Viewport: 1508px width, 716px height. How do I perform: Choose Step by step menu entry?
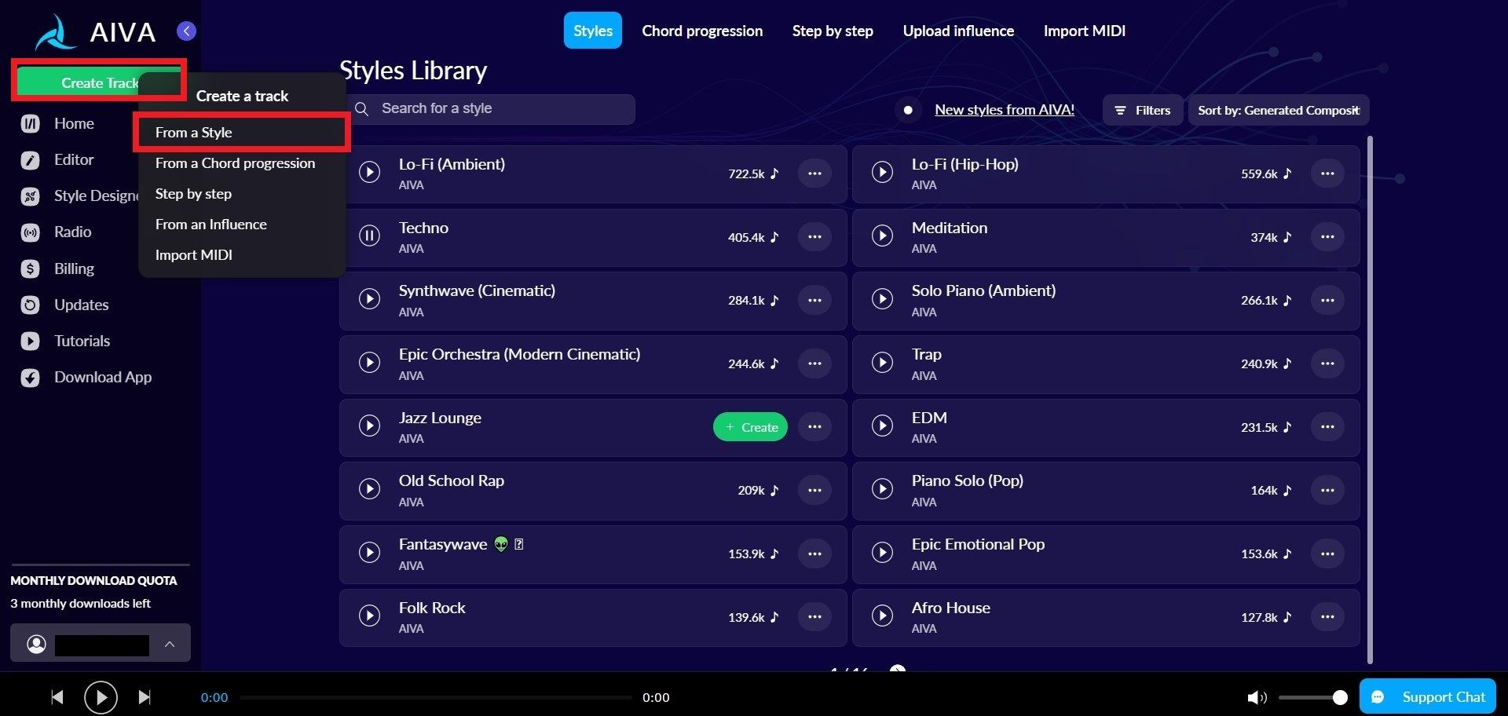click(x=242, y=194)
